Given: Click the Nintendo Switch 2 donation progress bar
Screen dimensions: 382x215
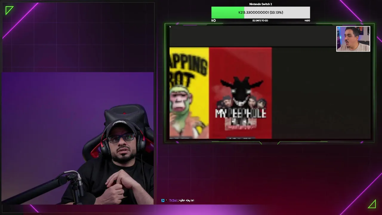Looking at the screenshot, I should pos(261,13).
